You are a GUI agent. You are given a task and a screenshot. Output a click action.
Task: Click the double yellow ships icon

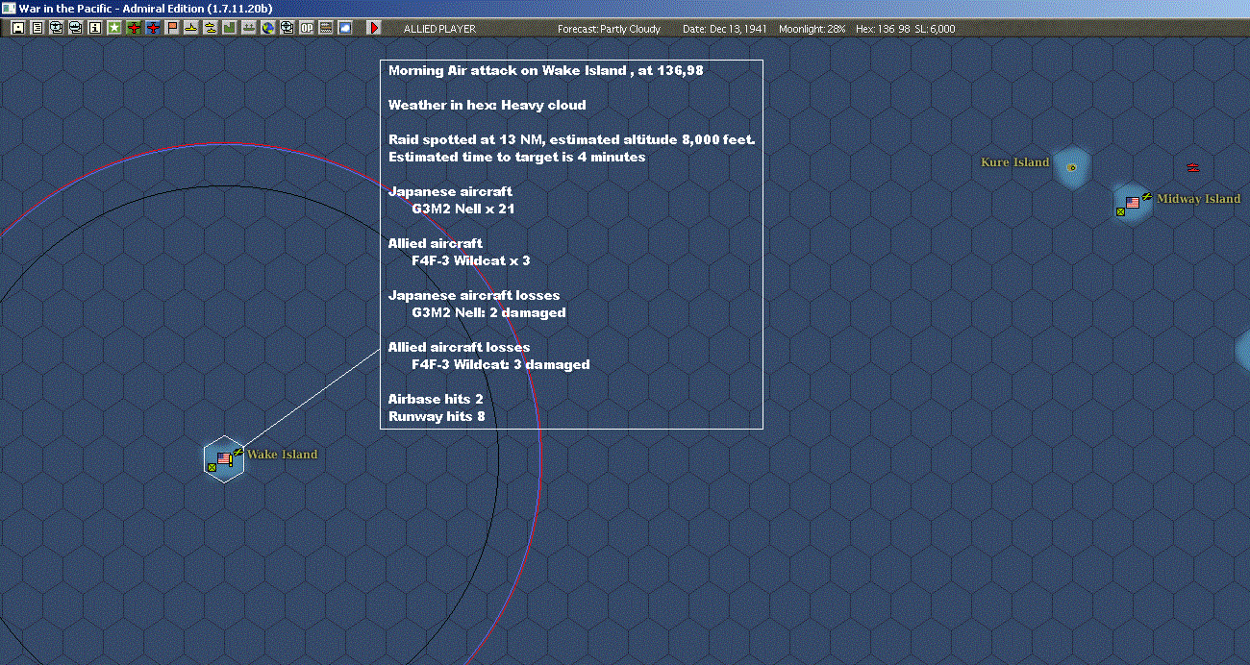click(x=210, y=28)
